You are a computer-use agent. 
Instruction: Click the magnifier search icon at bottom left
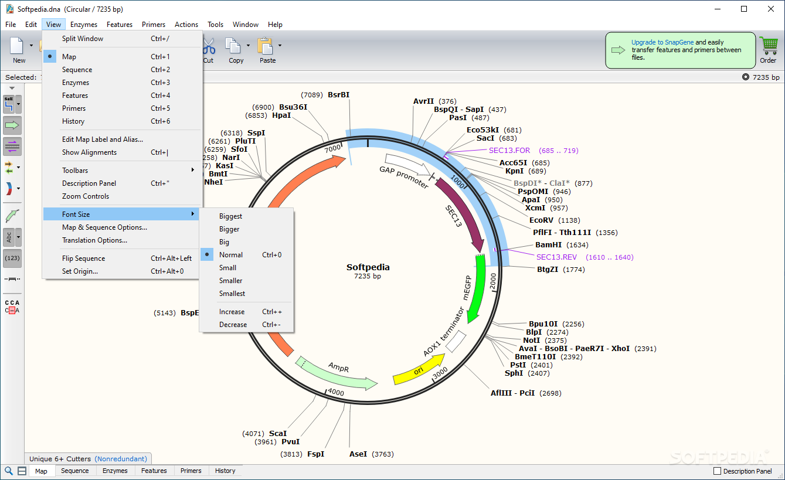9,471
